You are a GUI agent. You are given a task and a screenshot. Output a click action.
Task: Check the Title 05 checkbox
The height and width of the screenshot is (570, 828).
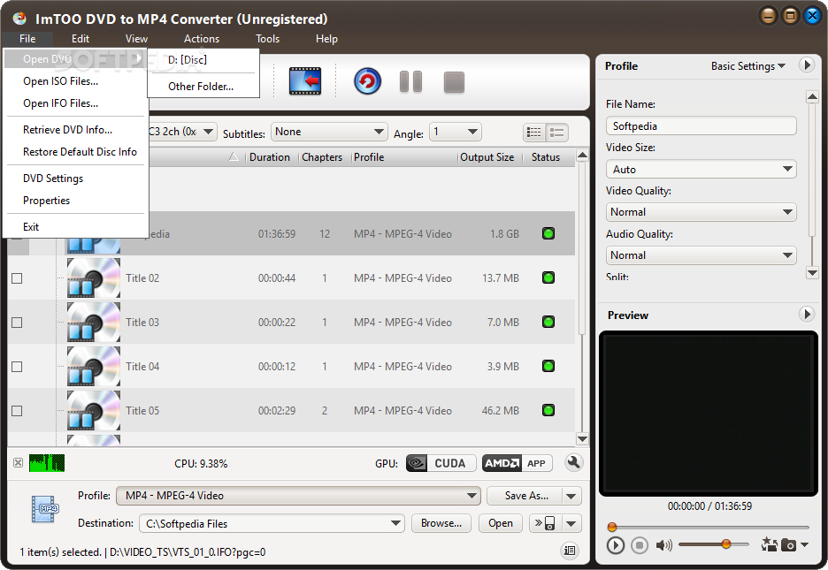17,411
